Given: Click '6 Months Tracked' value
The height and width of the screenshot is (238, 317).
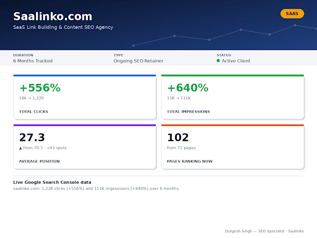Looking at the screenshot, I should pyautogui.click(x=33, y=61).
